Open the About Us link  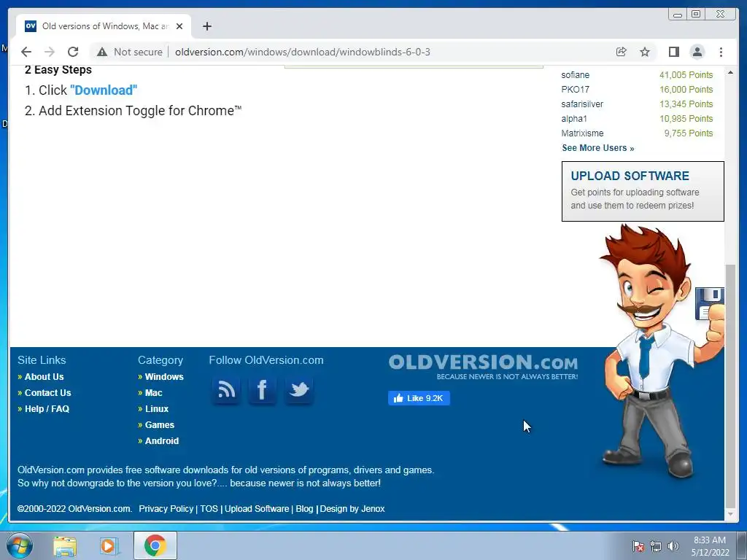(x=44, y=377)
